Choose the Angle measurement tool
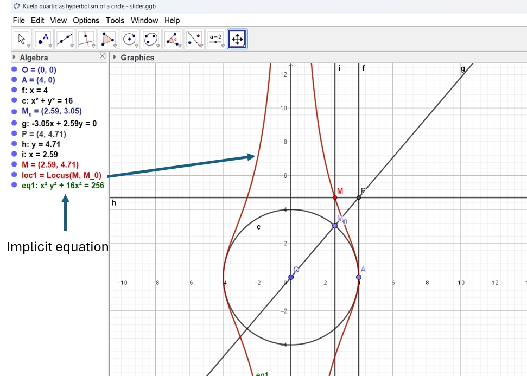Viewport: 527px width, 376px height. (x=173, y=39)
